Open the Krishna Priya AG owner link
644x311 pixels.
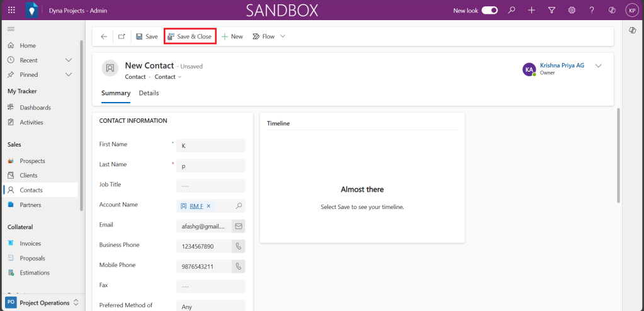(x=562, y=65)
